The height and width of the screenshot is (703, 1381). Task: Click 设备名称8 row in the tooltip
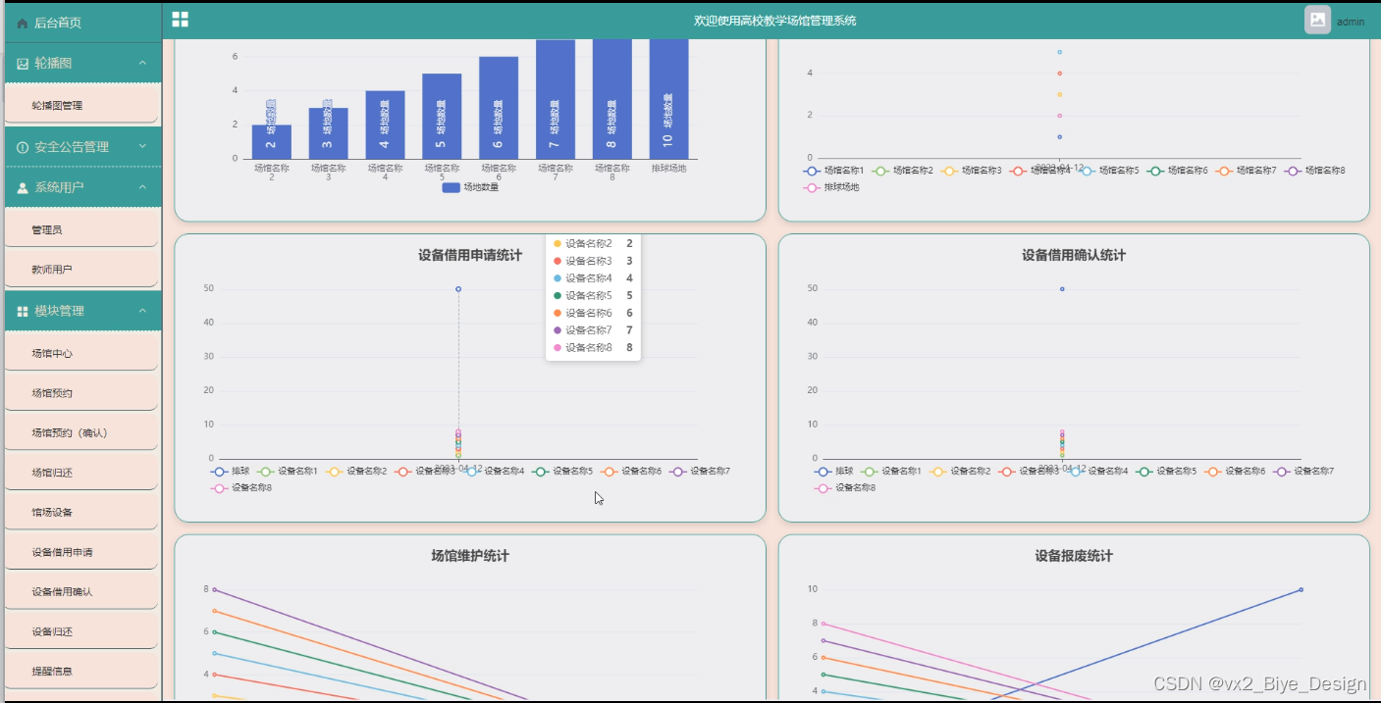tap(593, 348)
